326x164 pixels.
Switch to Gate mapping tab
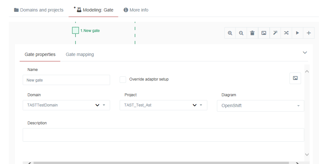point(80,54)
